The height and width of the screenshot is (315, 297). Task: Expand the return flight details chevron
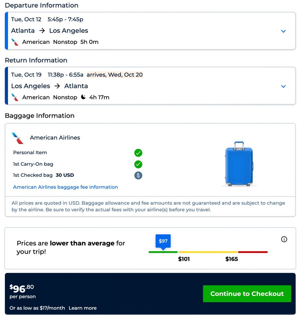(283, 86)
